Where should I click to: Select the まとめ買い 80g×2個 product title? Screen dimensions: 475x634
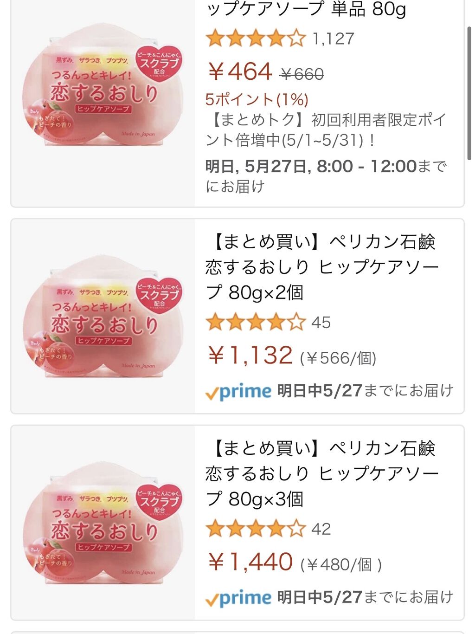[x=322, y=267]
